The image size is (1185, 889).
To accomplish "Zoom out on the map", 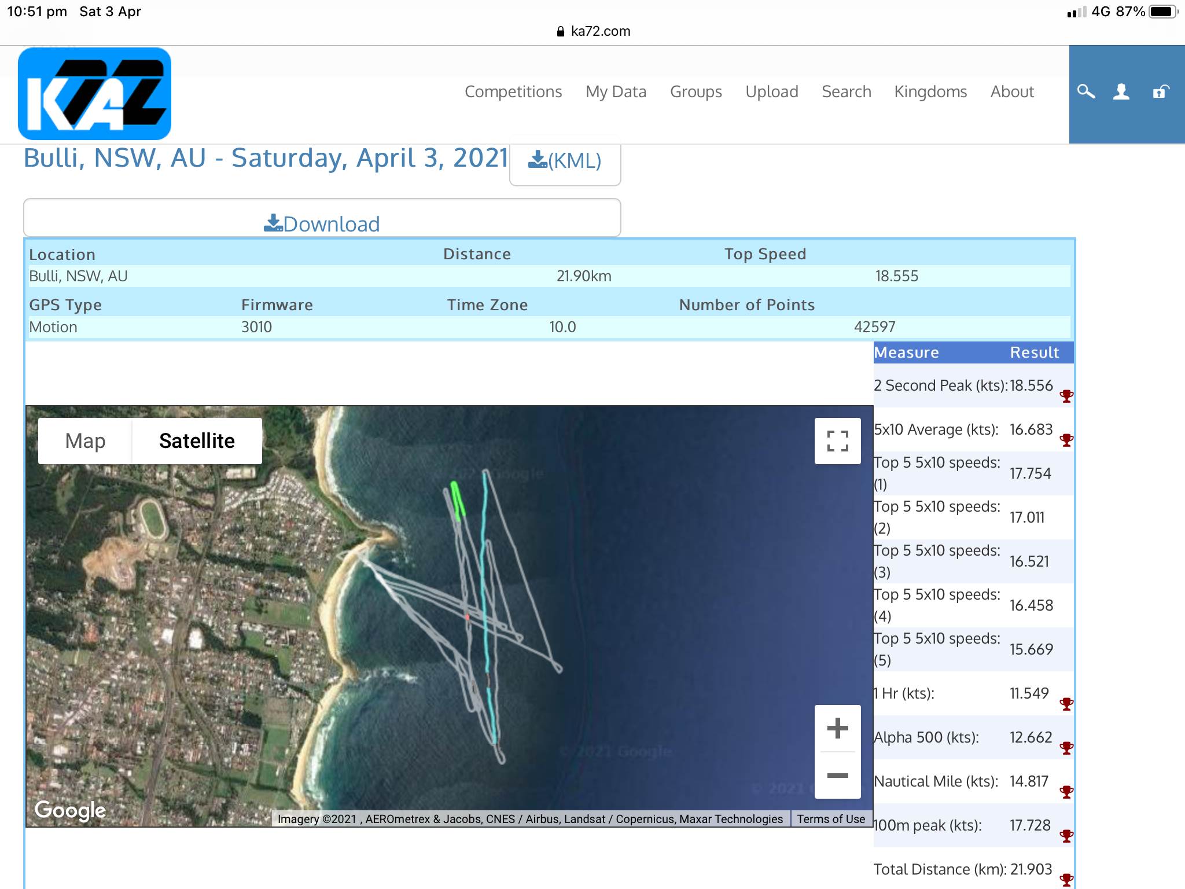I will click(837, 776).
